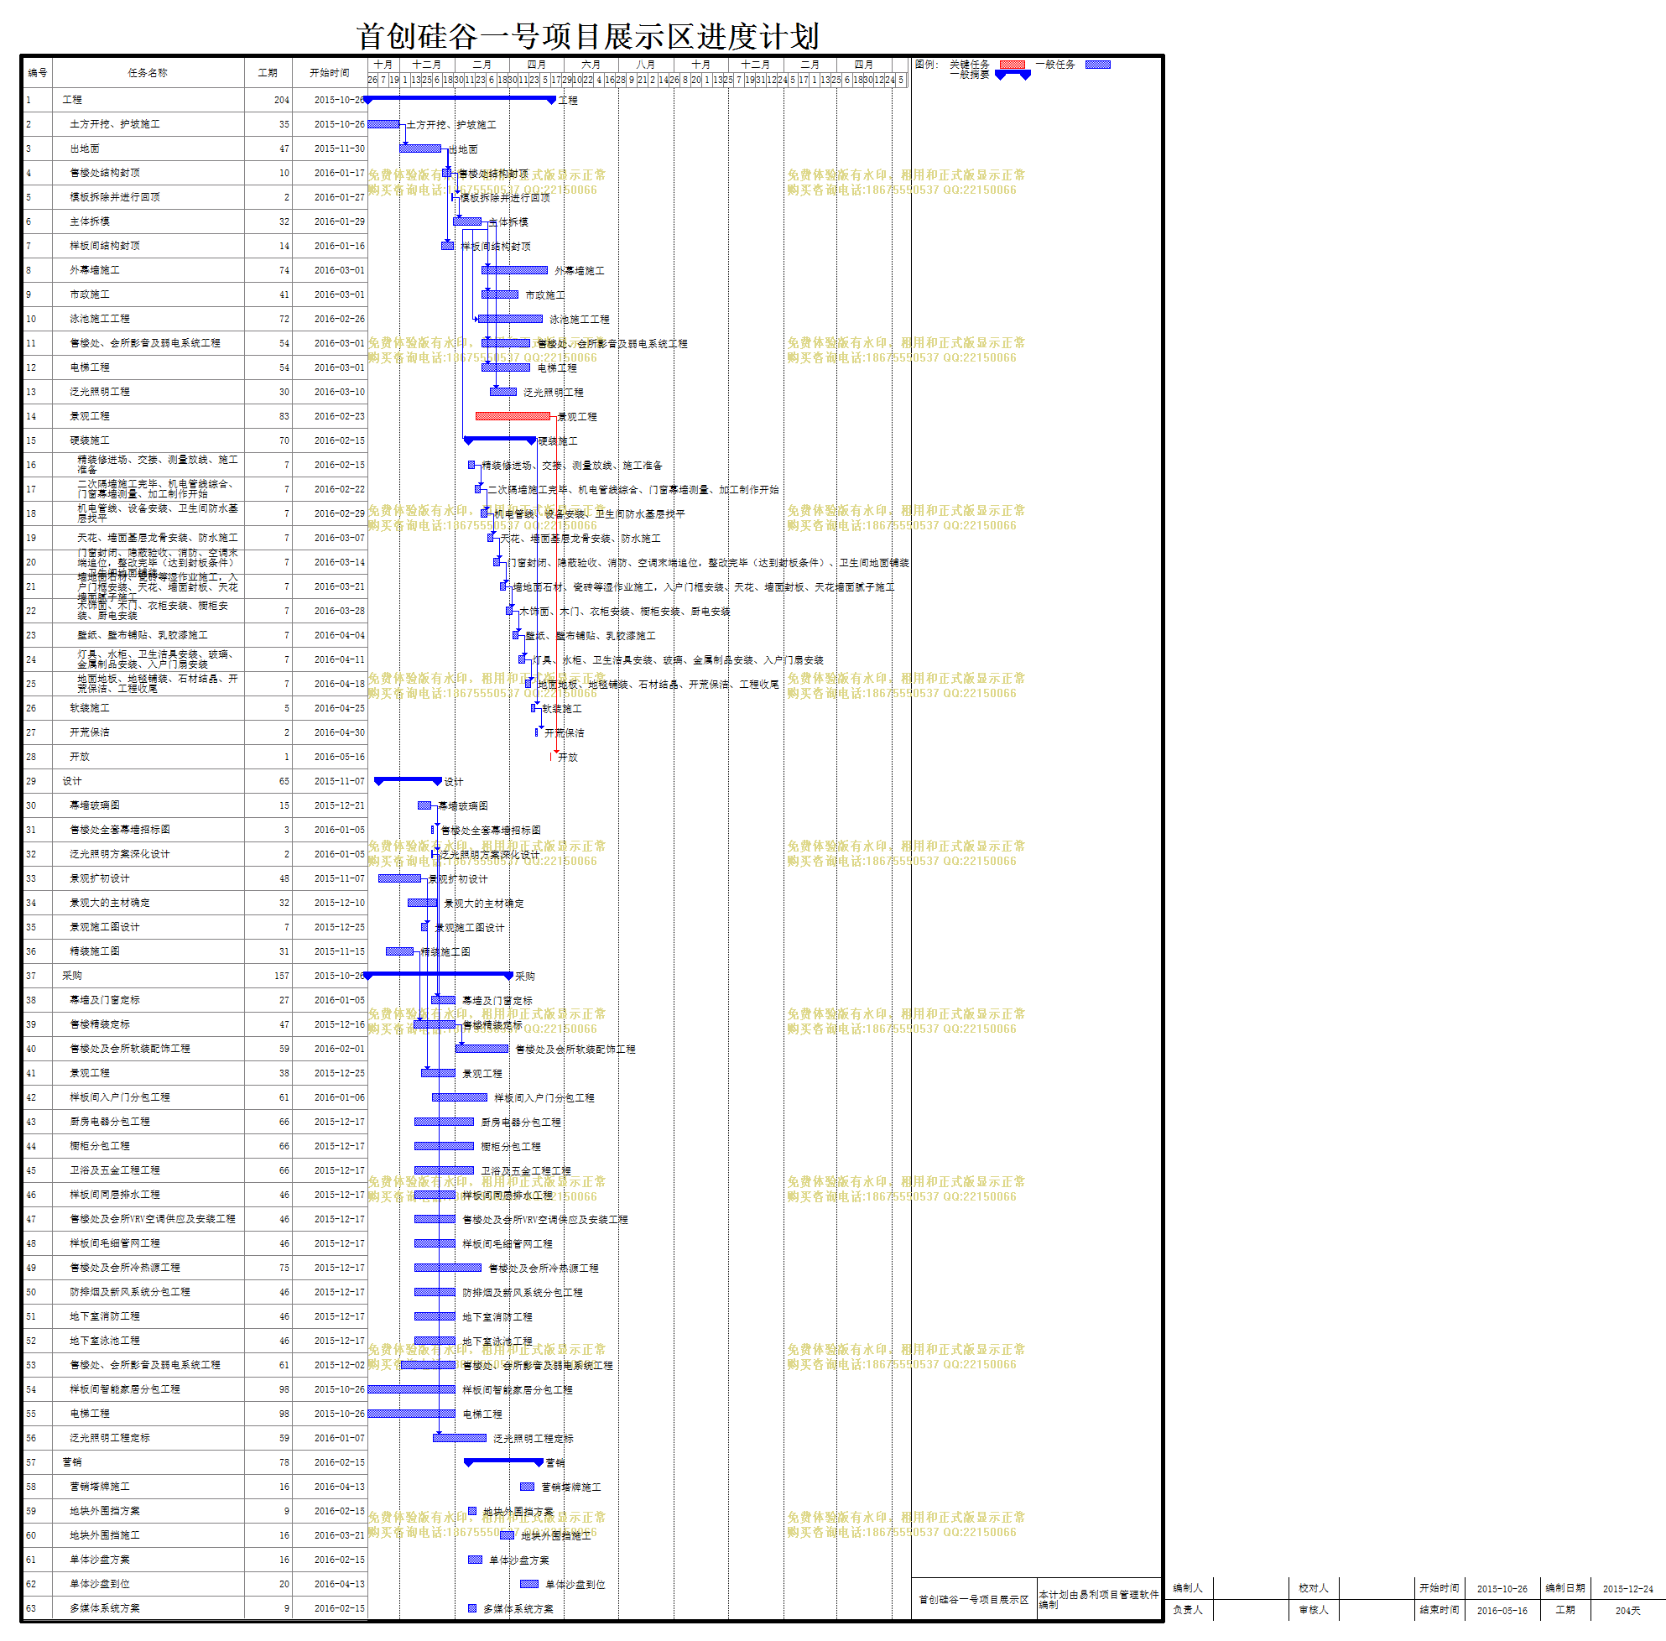Select the 工程 summary bar in row 1
The image size is (1666, 1641).
point(461,100)
